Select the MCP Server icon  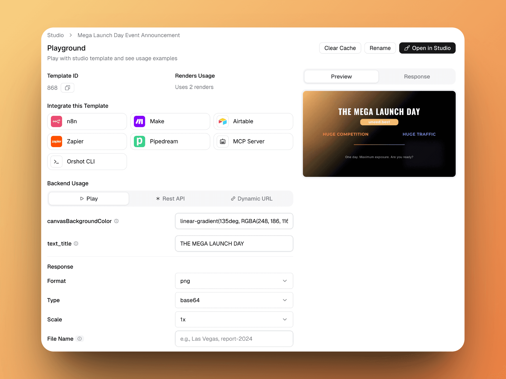(223, 141)
